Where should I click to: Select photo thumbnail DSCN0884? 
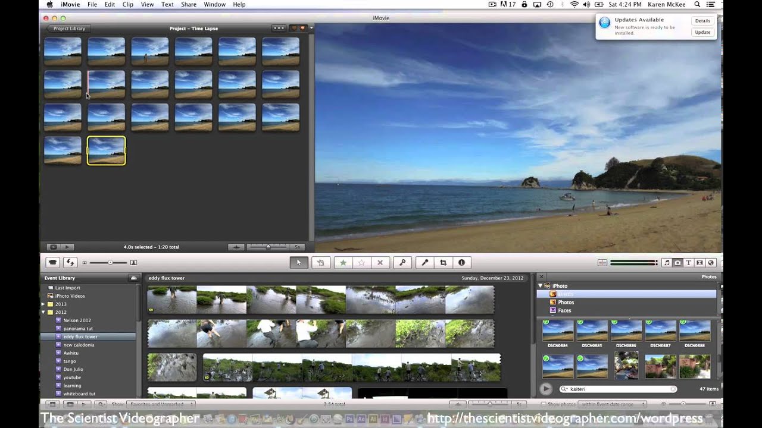pyautogui.click(x=558, y=331)
